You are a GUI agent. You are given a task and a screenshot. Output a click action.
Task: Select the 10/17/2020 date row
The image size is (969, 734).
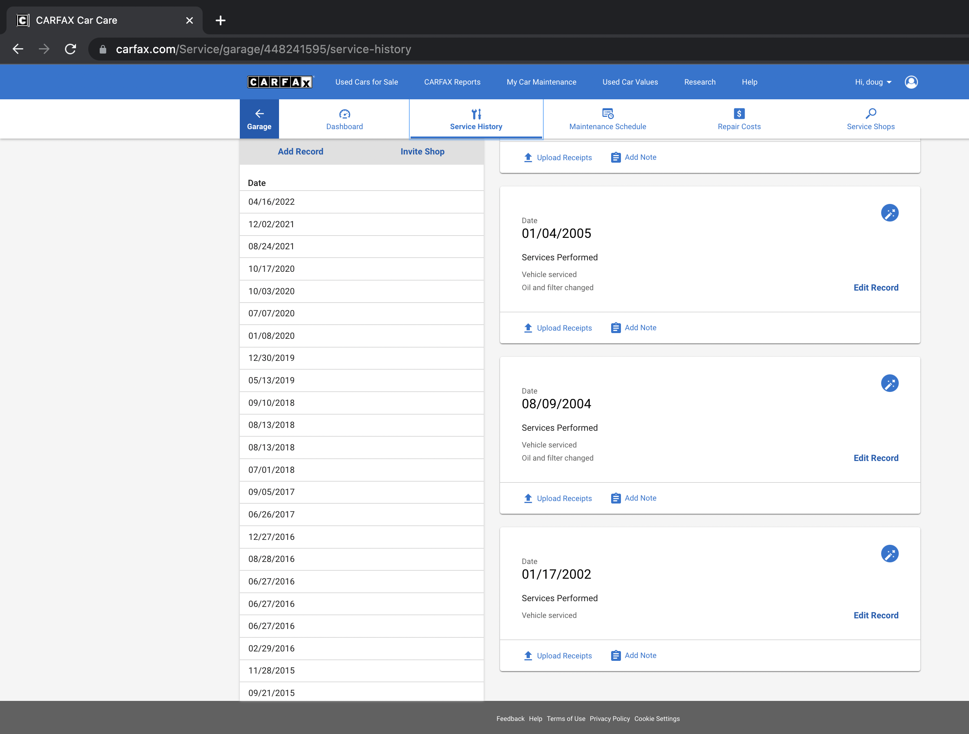pyautogui.click(x=362, y=269)
